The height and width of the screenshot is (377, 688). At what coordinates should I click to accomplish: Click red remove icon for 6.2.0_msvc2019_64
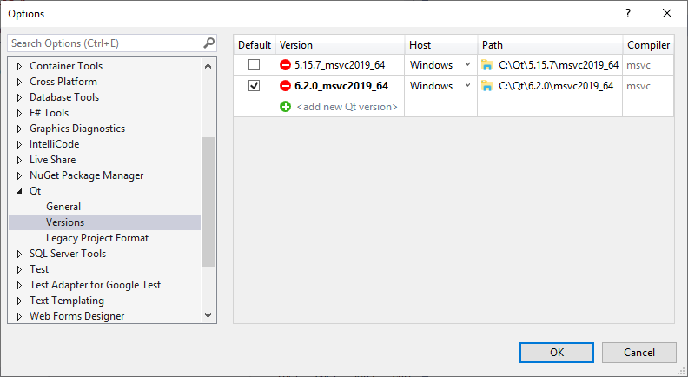286,86
